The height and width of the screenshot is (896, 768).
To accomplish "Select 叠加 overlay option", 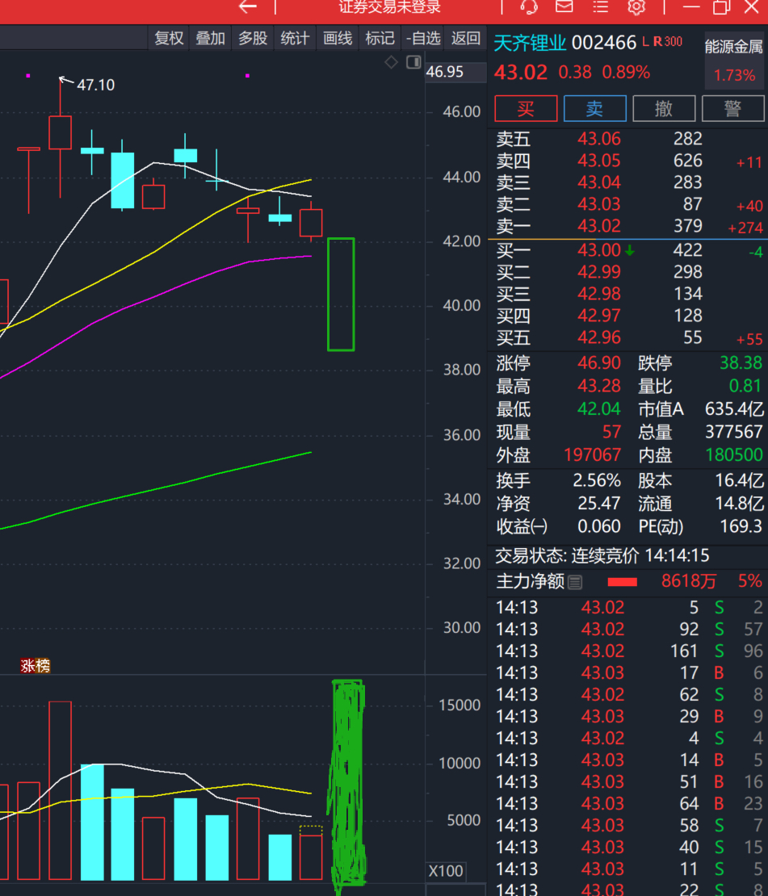I will 211,38.
